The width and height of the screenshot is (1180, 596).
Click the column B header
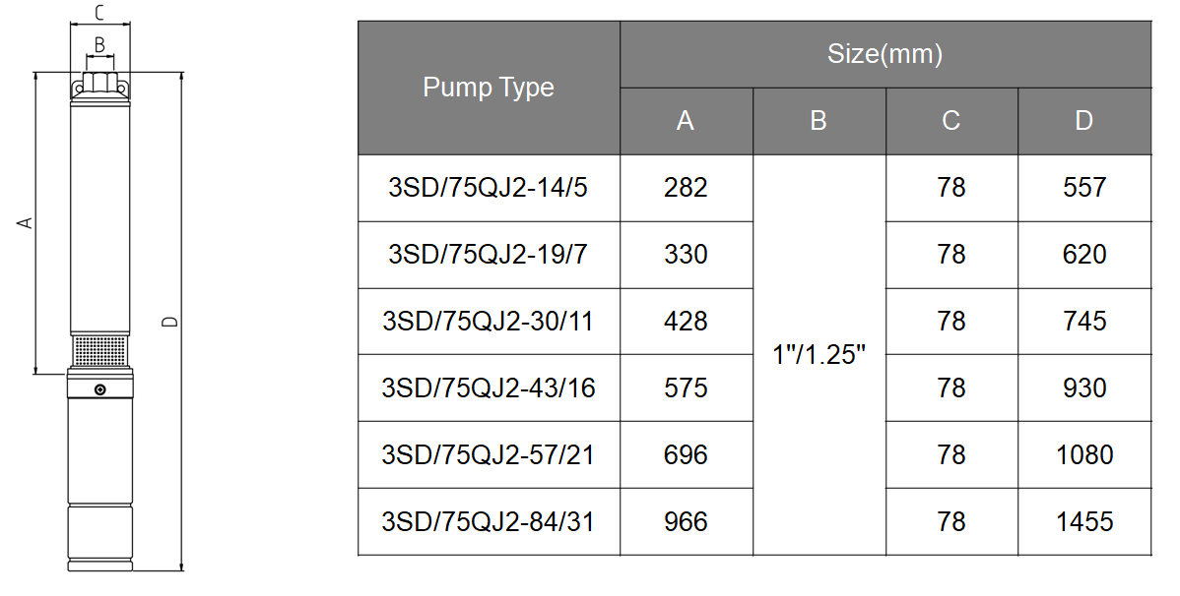819,121
